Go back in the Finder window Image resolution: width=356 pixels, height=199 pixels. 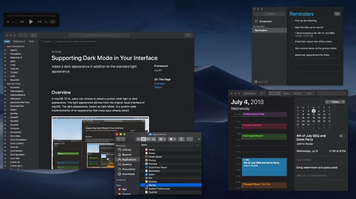click(118, 139)
